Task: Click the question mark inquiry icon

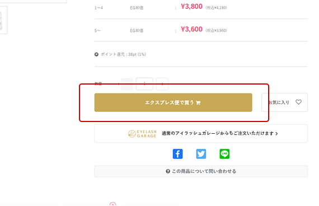Action: point(168,171)
